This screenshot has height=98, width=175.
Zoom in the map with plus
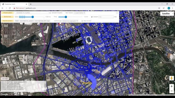[171, 86]
